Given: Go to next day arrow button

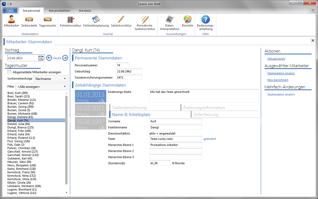Looking at the screenshot, I should coord(65,58).
